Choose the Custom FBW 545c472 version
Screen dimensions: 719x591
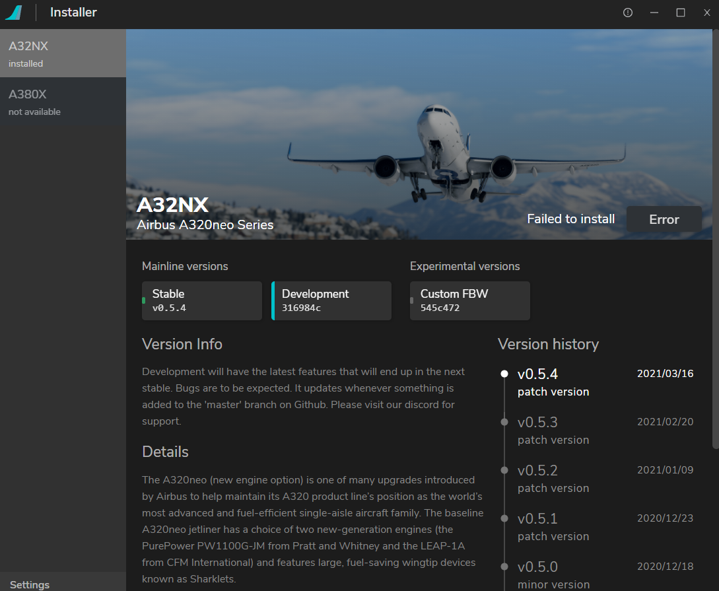pos(470,300)
